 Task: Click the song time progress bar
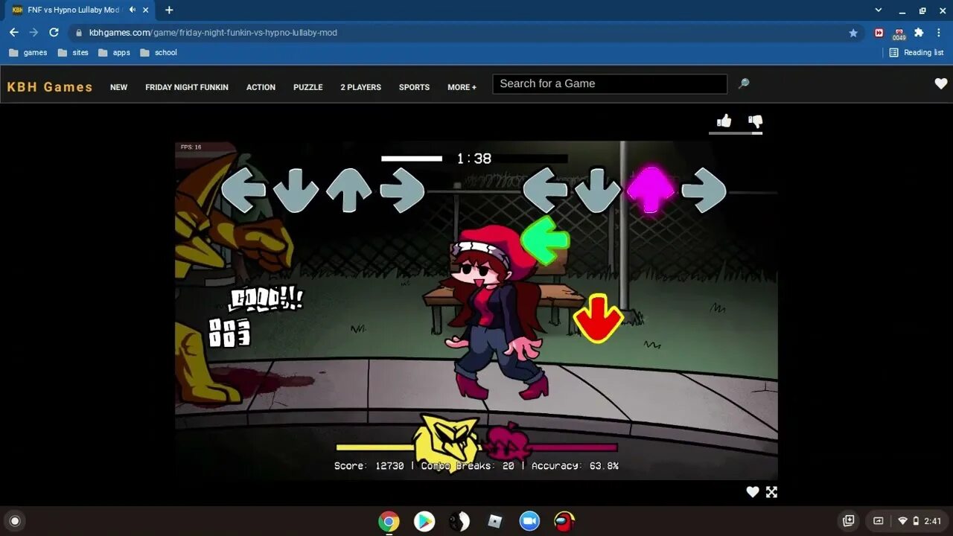(474, 159)
